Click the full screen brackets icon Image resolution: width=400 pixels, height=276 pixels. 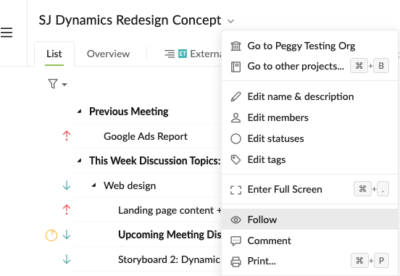coord(236,190)
